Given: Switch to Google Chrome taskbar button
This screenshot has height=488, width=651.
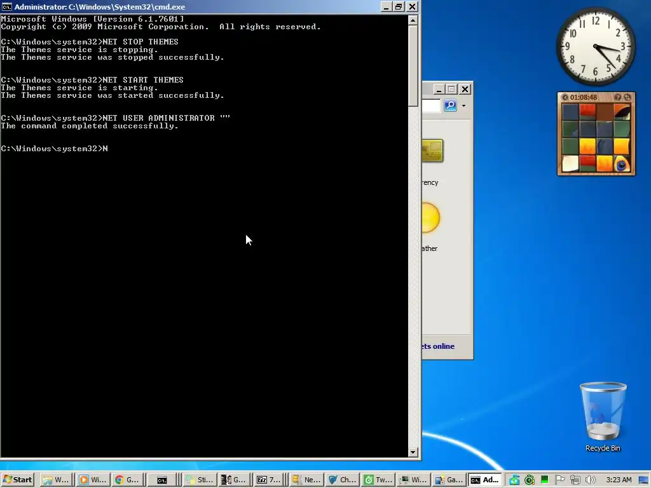Looking at the screenshot, I should (x=127, y=480).
